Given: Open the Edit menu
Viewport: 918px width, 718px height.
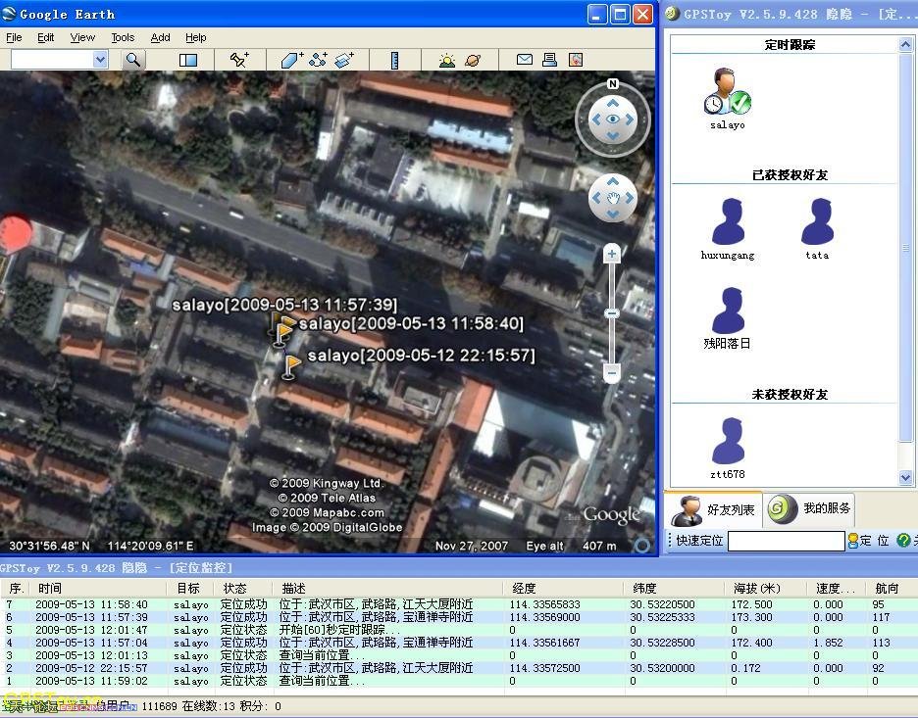Looking at the screenshot, I should pyautogui.click(x=45, y=37).
